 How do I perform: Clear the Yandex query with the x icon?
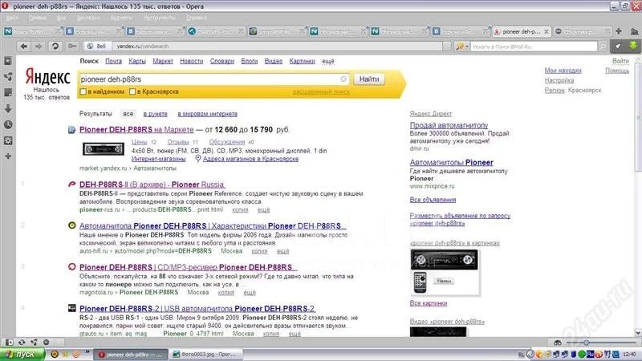point(343,79)
